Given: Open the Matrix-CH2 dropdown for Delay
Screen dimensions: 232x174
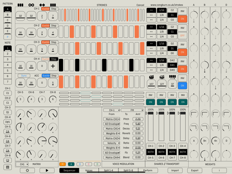Looking at the screenshot, I should coord(112,138).
